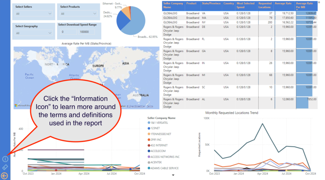Viewport: 325px width, 180px height.
Task: Sort by Average Rate Per MB column
Action: 304,5
